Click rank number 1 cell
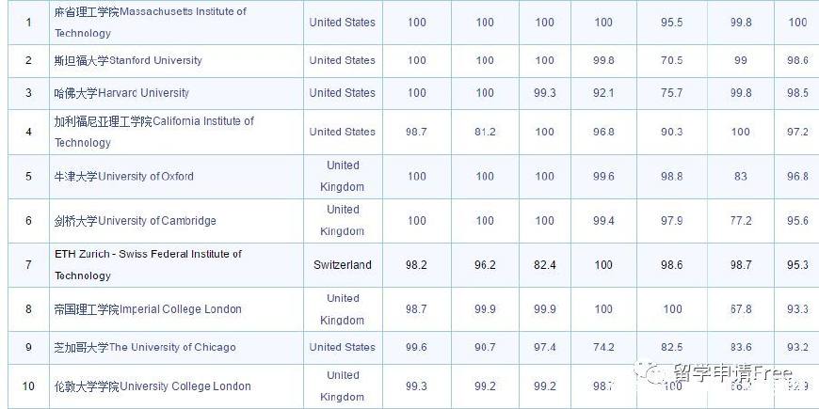The image size is (819, 409). 29,22
